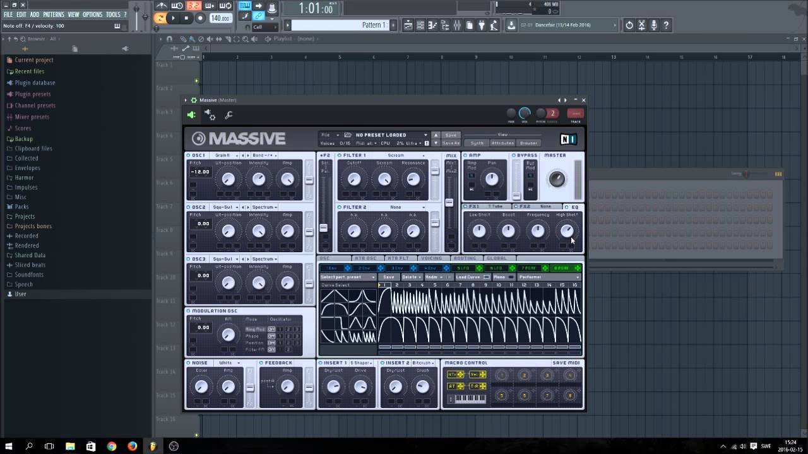The height and width of the screenshot is (454, 808).
Task: Open Chrome from the taskbar
Action: click(x=112, y=446)
